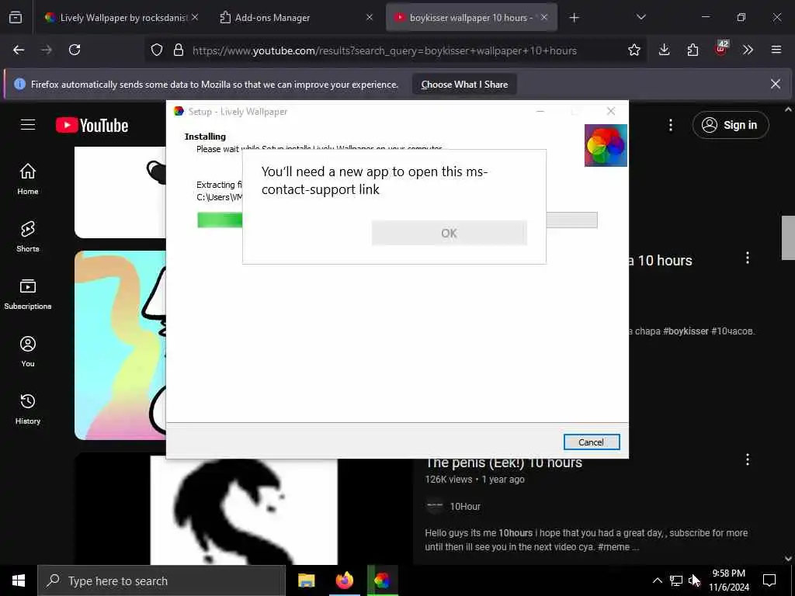Viewport: 795px width, 596px height.
Task: Click the YouTube logo
Action: pyautogui.click(x=92, y=125)
